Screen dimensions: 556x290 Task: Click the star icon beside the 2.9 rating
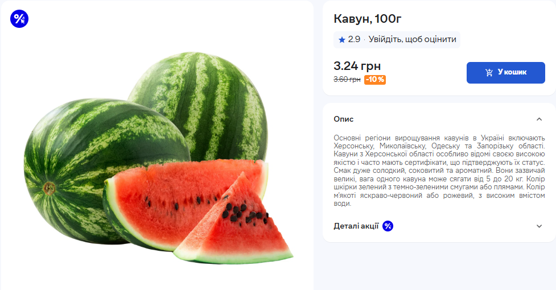click(x=342, y=40)
